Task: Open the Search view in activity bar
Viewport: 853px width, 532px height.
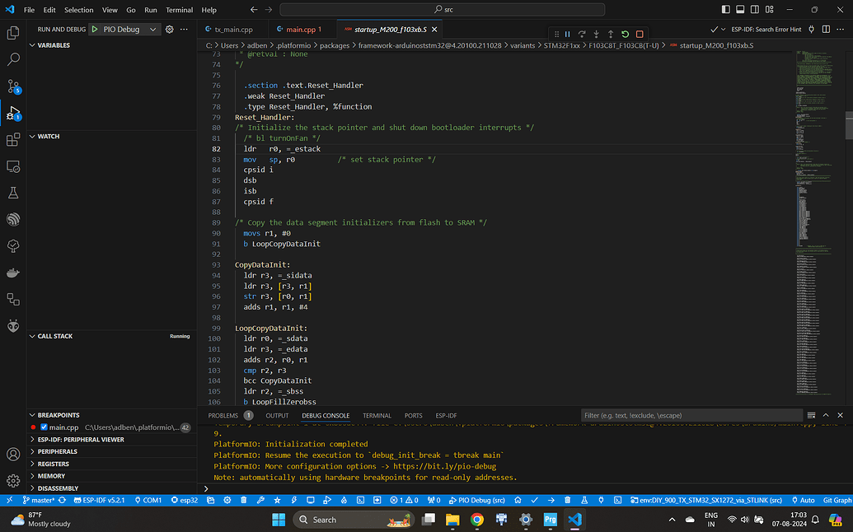Action: 13,59
